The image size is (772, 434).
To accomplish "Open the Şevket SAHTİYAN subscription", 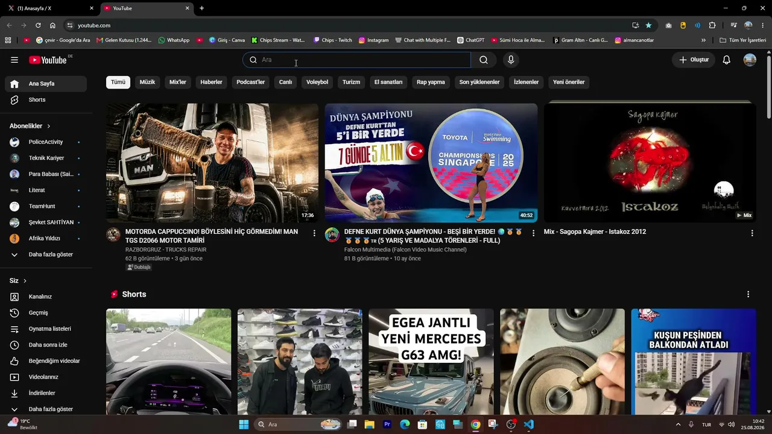I will tap(46, 222).
